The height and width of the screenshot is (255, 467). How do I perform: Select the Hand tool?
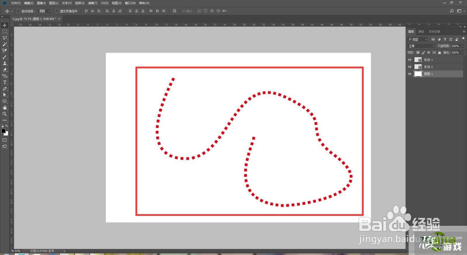pyautogui.click(x=5, y=107)
